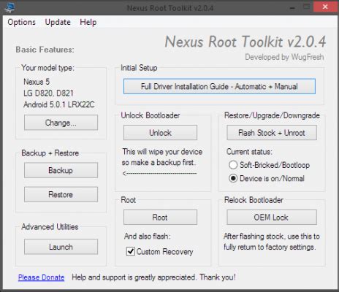Image resolution: width=339 pixels, height=292 pixels.
Task: Follow the Please Donate link
Action: click(x=42, y=277)
